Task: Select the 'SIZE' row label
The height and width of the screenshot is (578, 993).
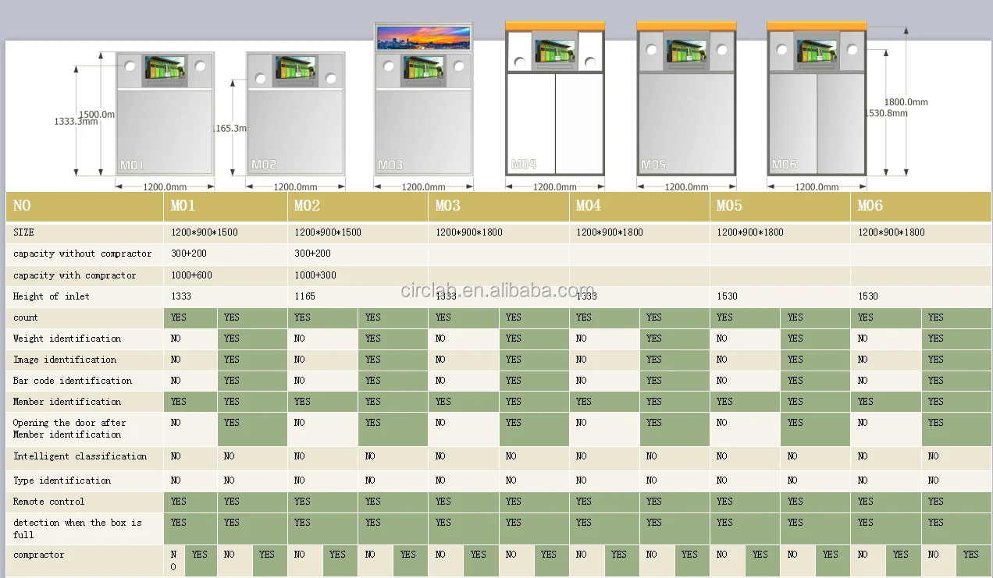Action: [24, 232]
